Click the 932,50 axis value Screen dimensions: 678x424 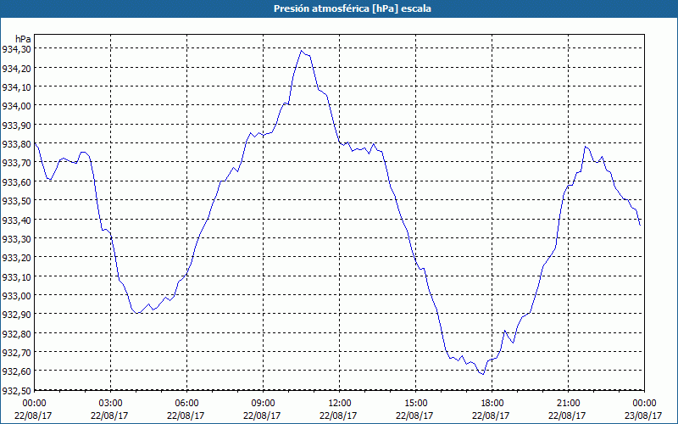point(17,390)
